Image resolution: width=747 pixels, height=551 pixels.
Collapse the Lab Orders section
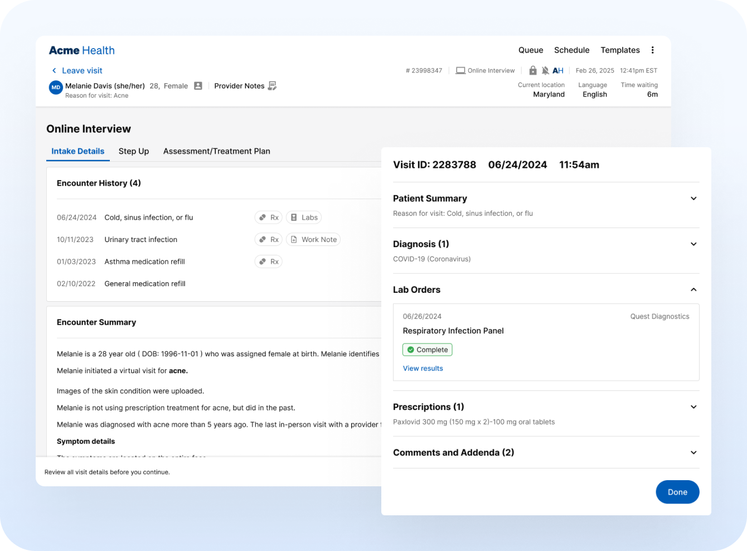[x=693, y=289]
